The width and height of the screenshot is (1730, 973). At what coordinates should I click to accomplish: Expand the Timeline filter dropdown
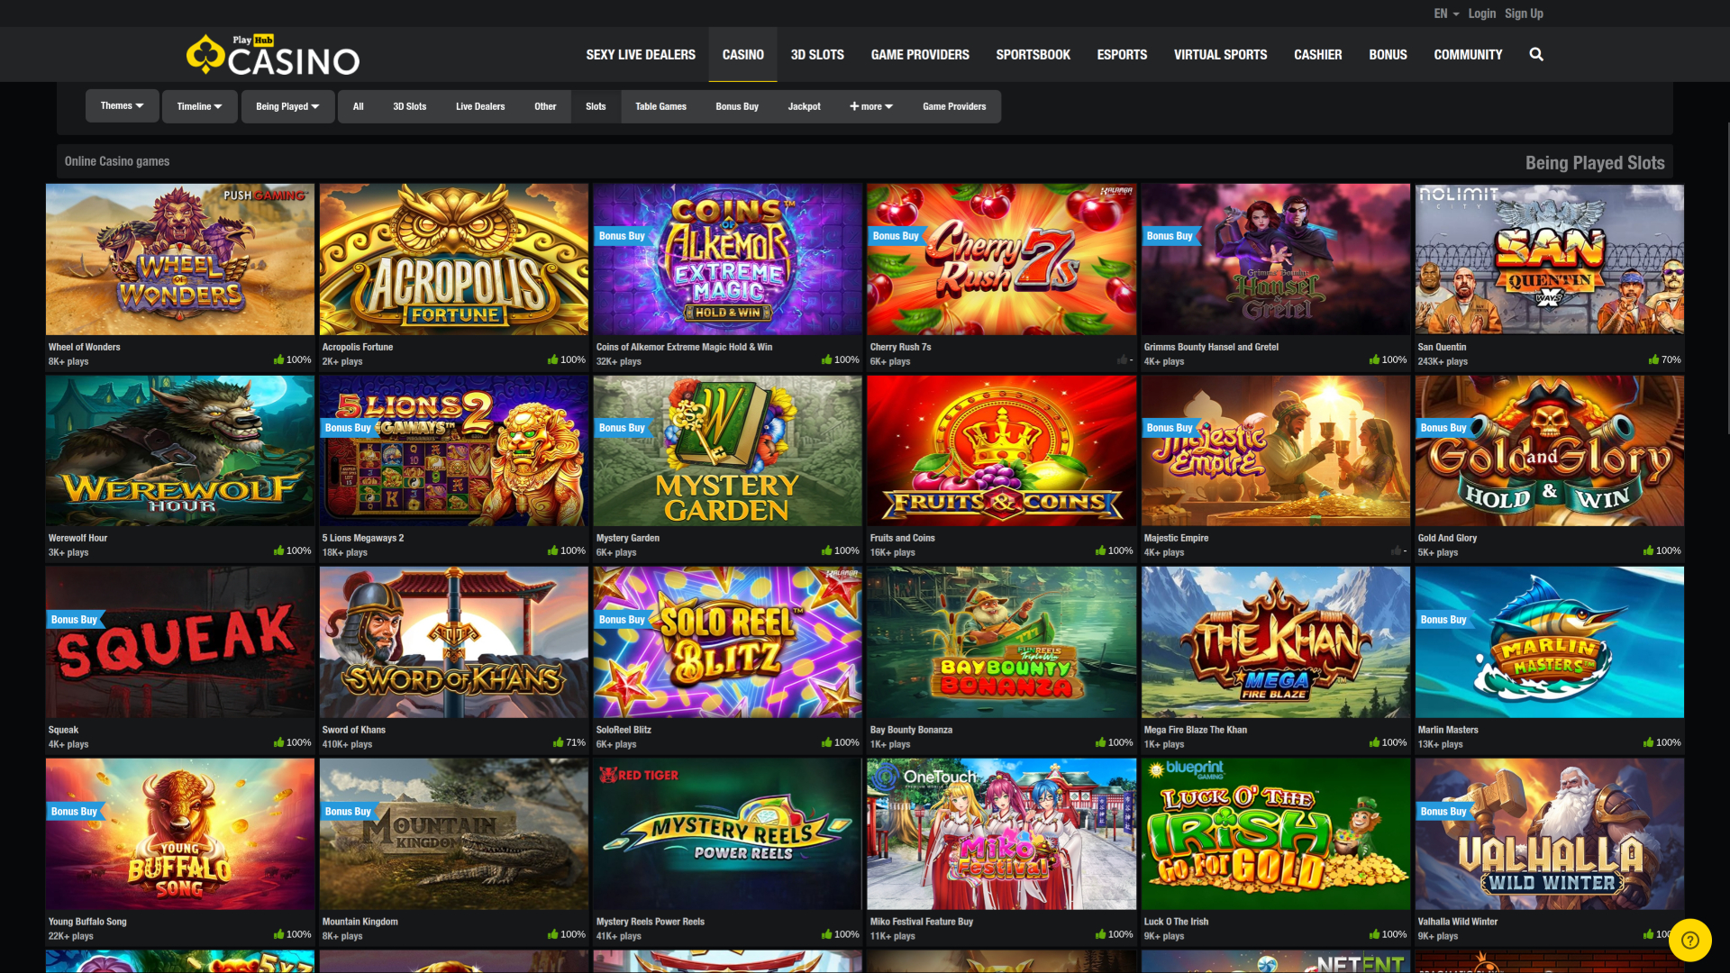199,105
